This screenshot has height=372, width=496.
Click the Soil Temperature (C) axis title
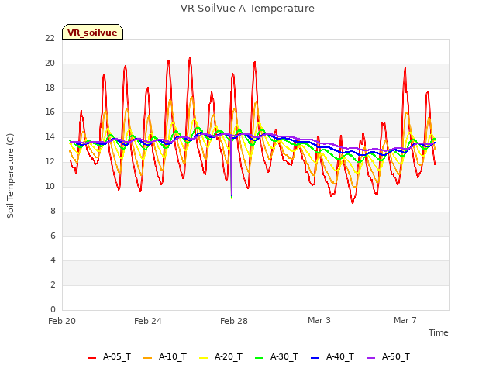pyautogui.click(x=10, y=176)
